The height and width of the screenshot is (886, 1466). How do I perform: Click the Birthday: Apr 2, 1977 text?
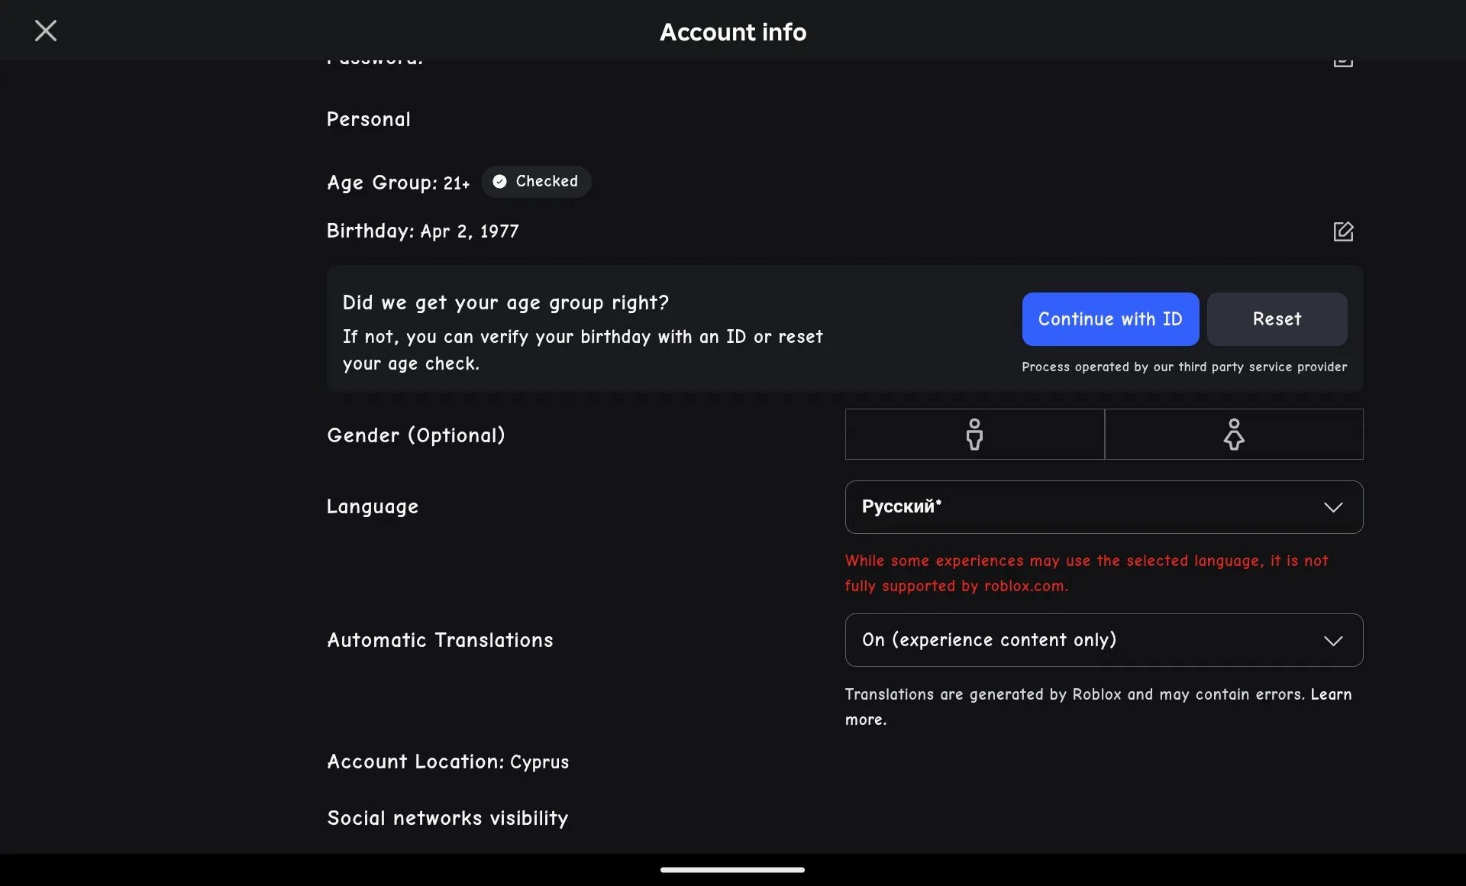[422, 231]
